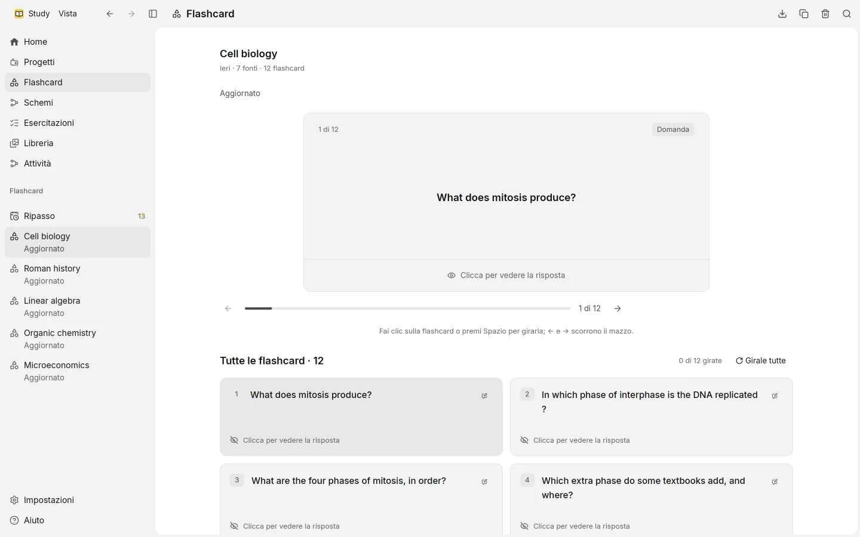Click the deck progress bar
The height and width of the screenshot is (537, 860).
click(x=407, y=308)
